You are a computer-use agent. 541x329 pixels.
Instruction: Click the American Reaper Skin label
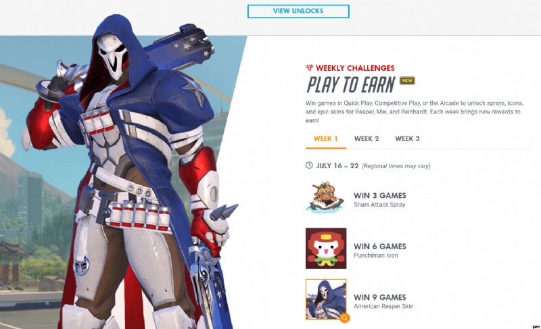(383, 306)
